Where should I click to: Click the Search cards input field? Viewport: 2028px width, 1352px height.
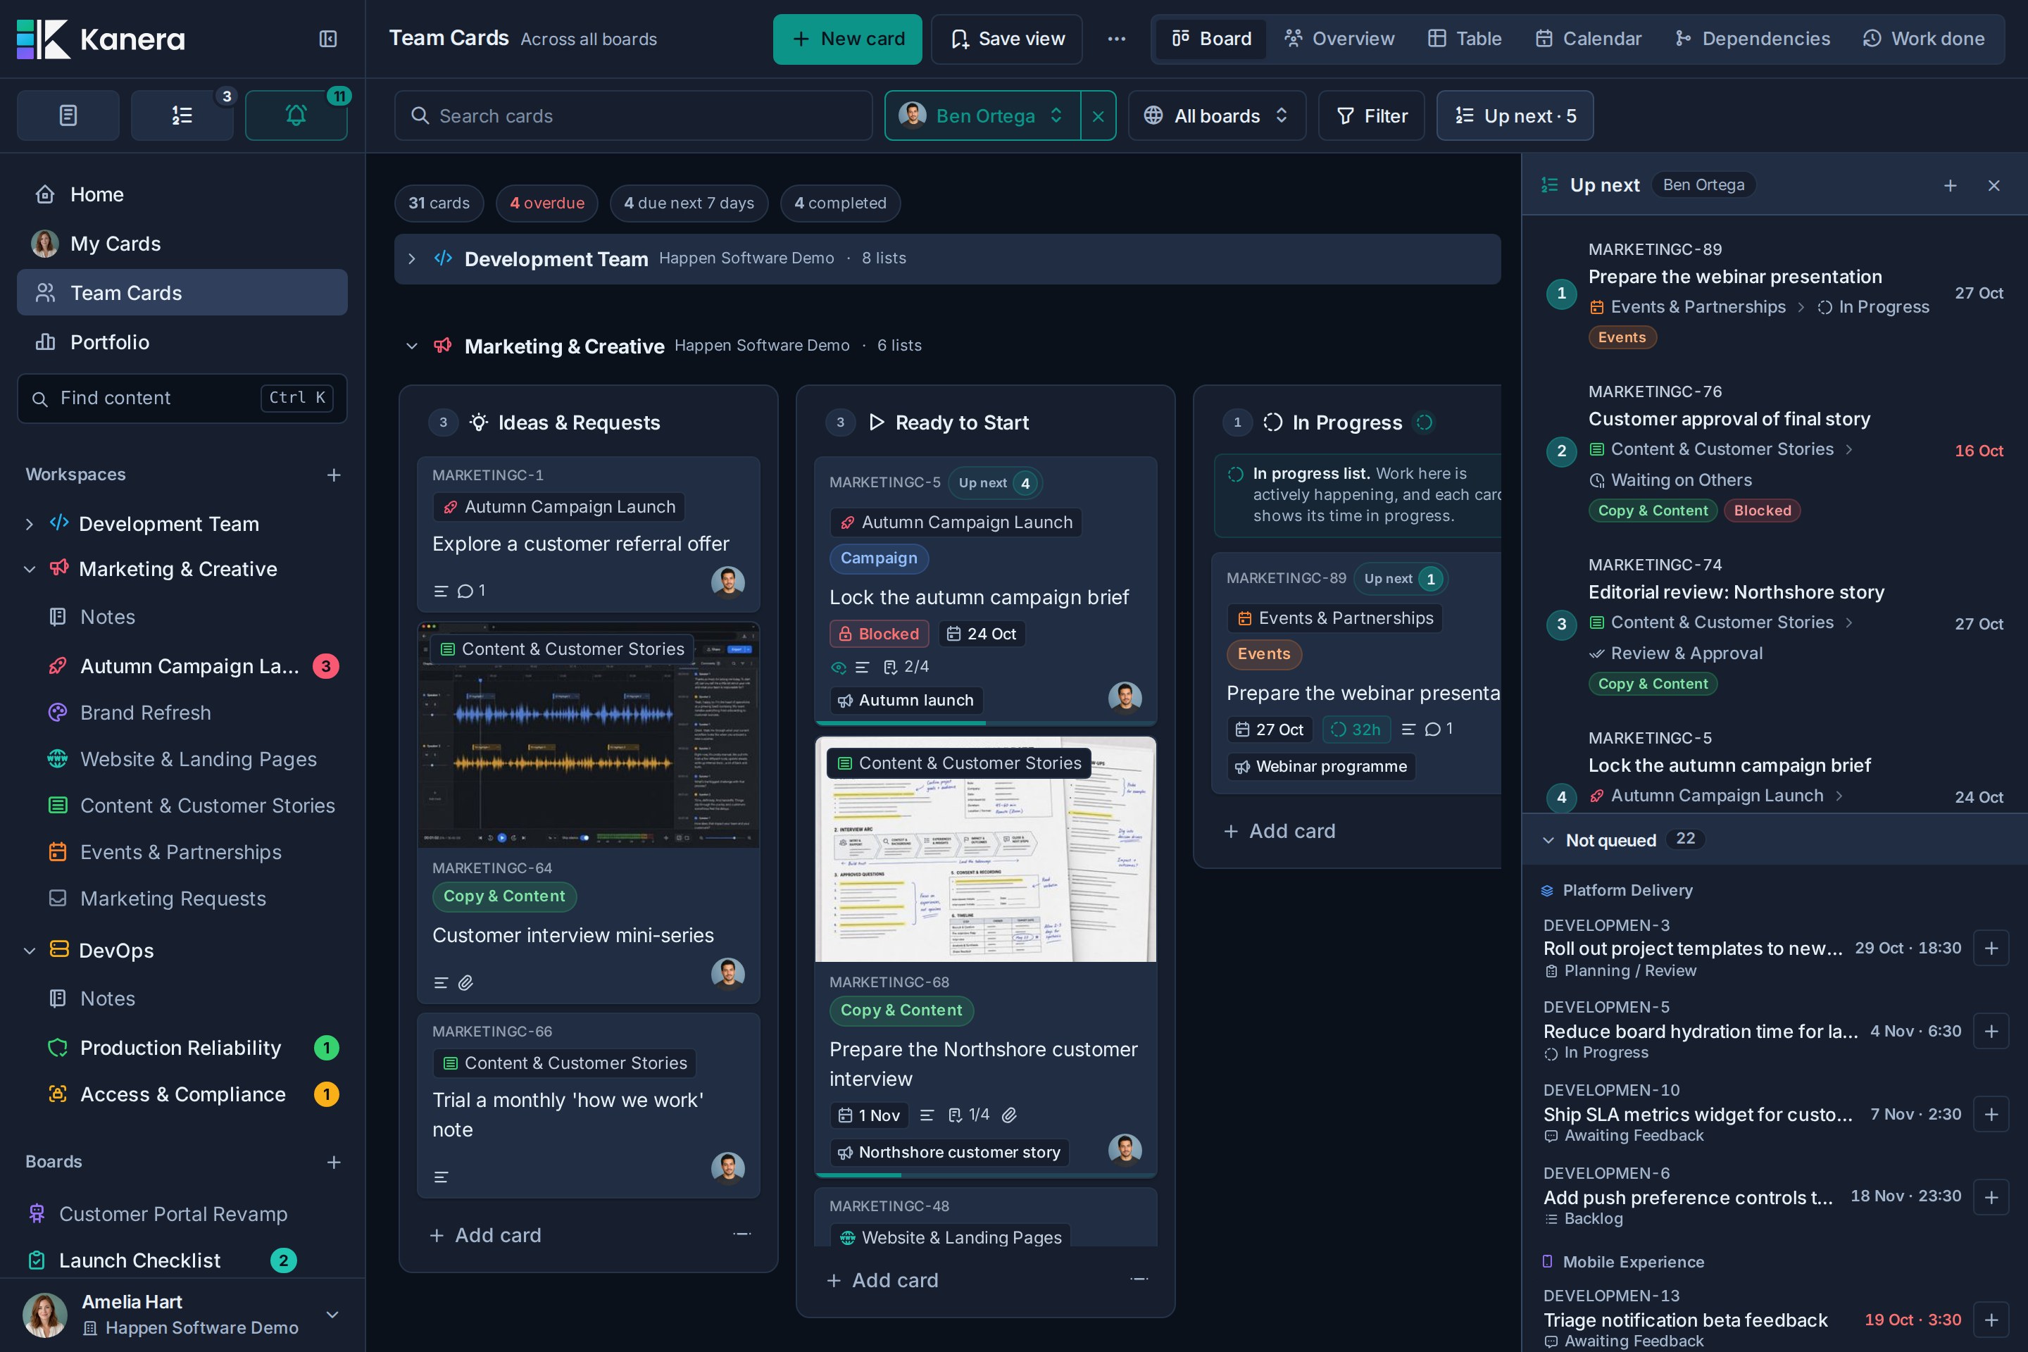click(634, 115)
